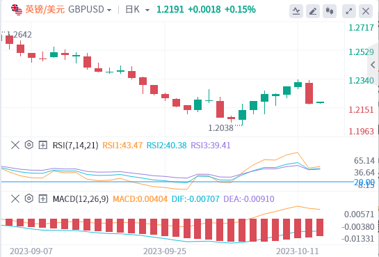Image resolution: width=379 pixels, height=257 pixels.
Task: Add indicator next to MACD
Action: [x=43, y=199]
